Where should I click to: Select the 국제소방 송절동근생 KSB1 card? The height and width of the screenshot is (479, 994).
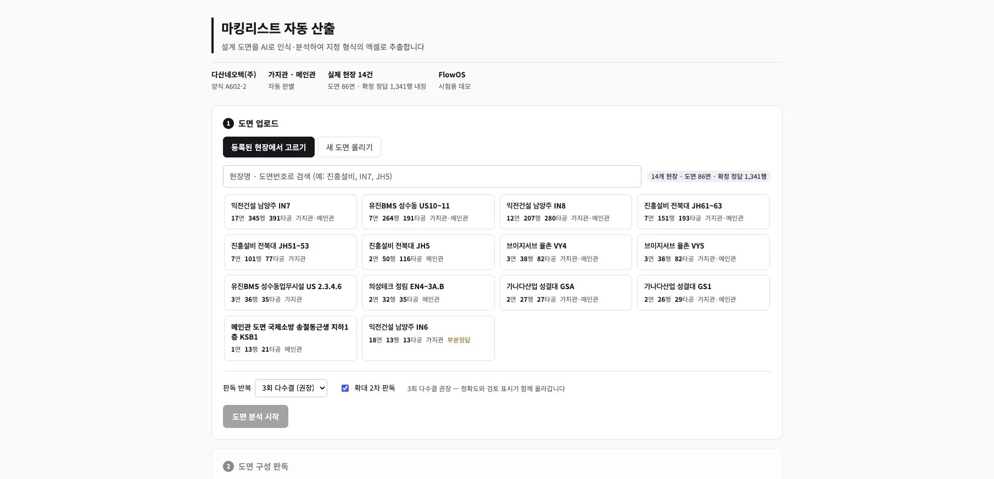click(291, 338)
